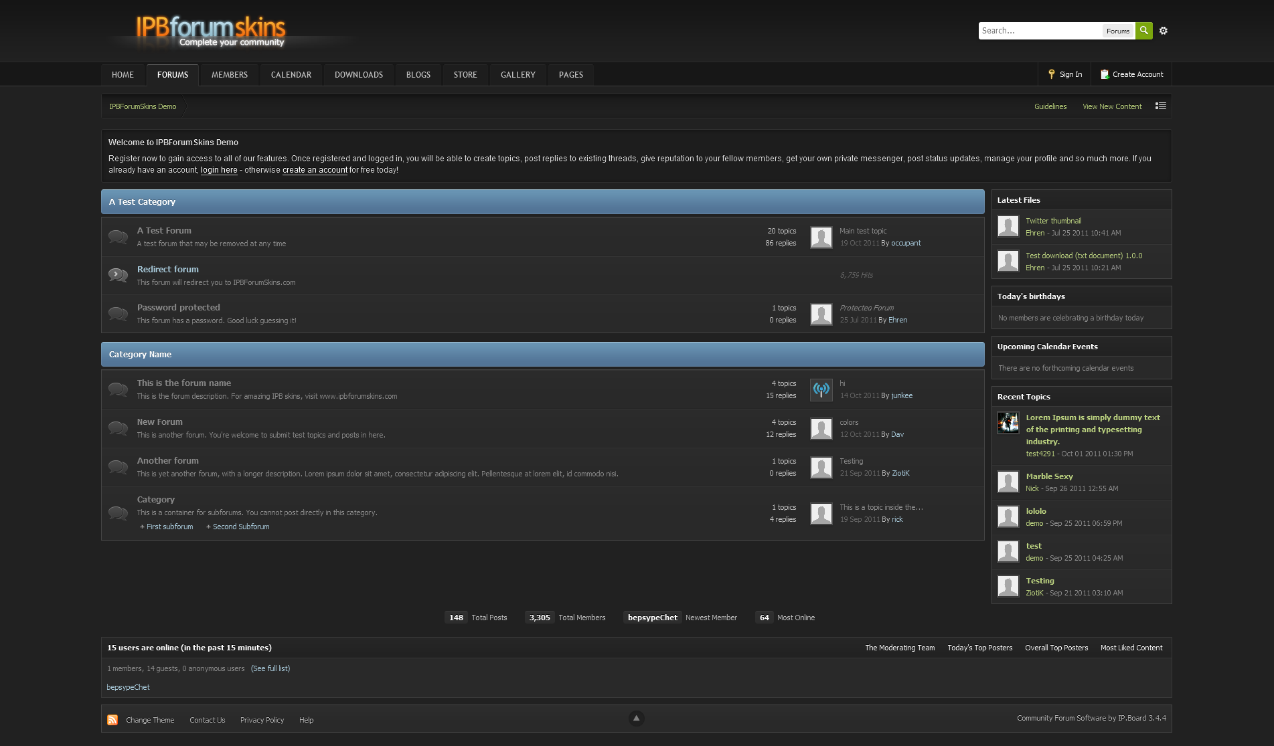
Task: Click the 'create an account' link
Action: click(315, 170)
